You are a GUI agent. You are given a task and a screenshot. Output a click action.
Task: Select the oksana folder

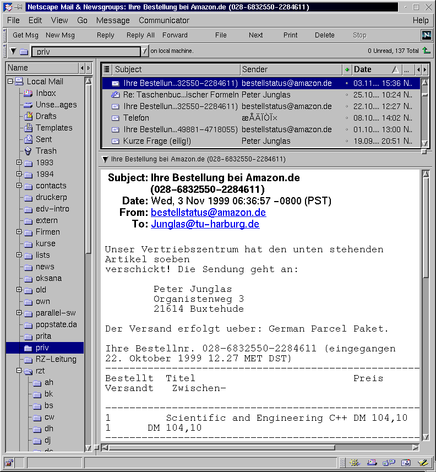tap(48, 278)
